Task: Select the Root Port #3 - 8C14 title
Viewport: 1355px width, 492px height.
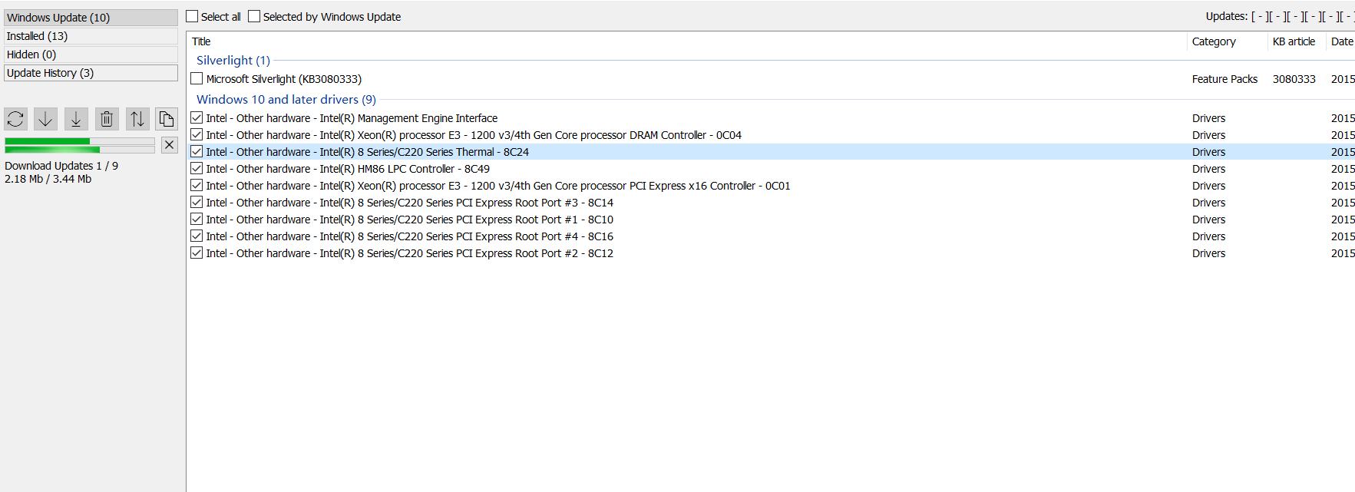Action: tap(410, 203)
